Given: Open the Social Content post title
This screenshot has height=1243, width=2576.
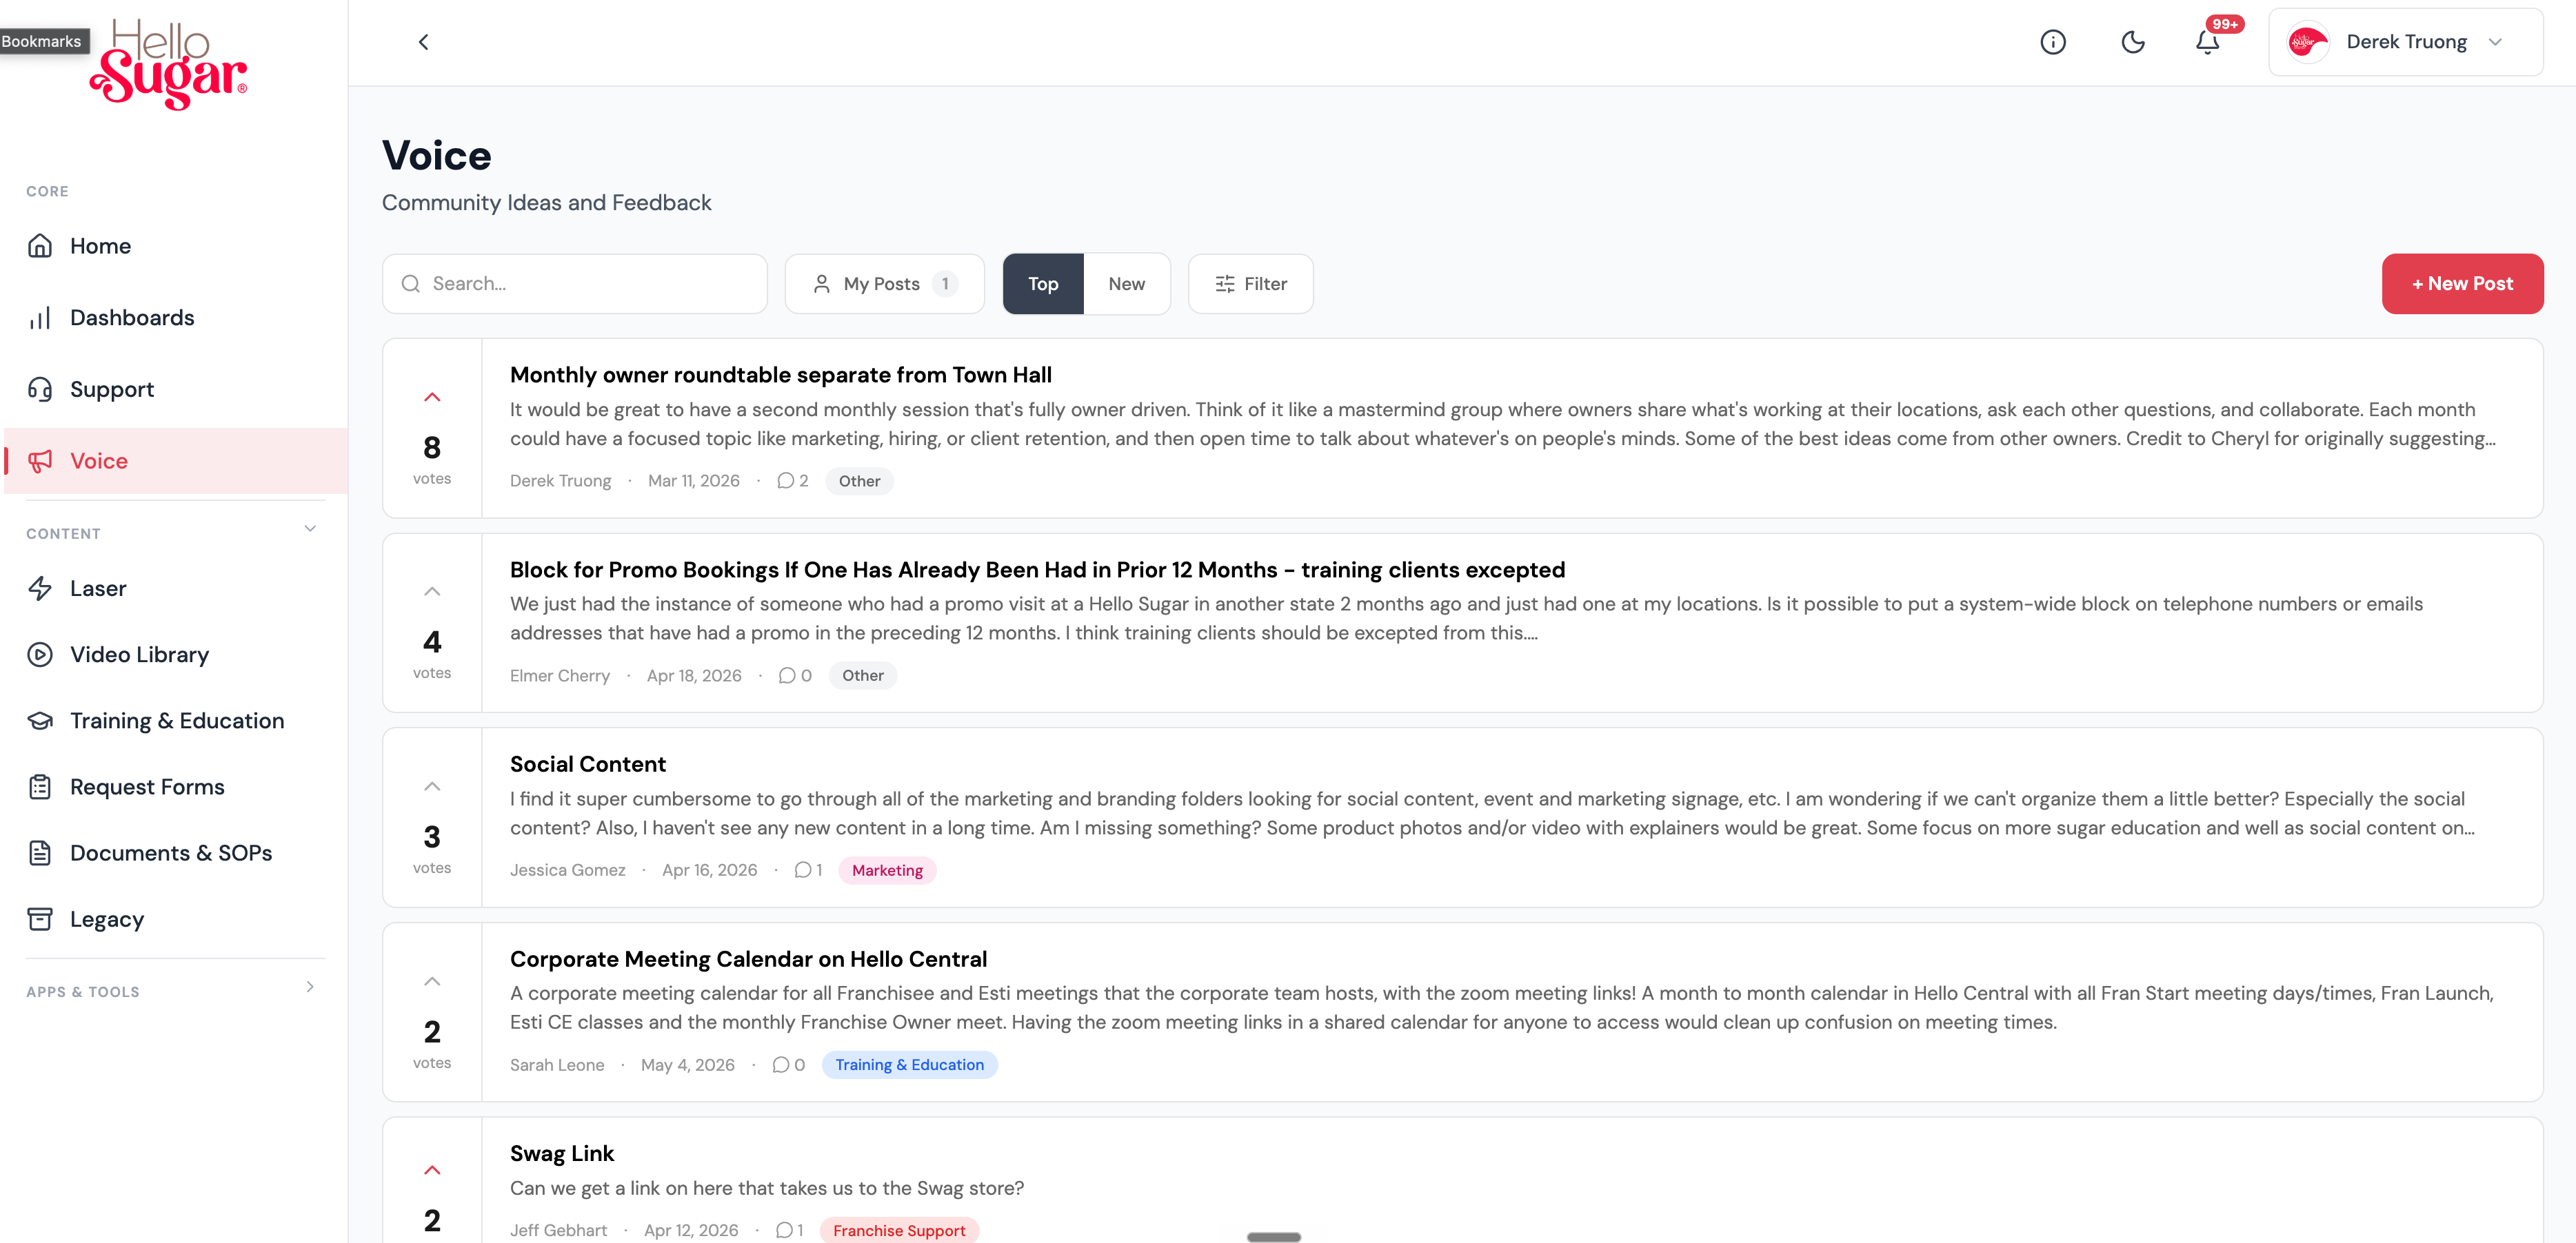Looking at the screenshot, I should coord(588,764).
